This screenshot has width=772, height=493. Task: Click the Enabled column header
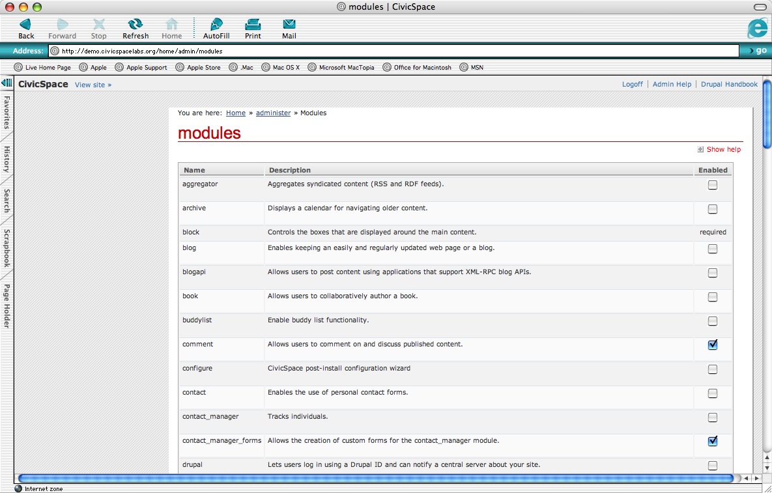(x=713, y=170)
